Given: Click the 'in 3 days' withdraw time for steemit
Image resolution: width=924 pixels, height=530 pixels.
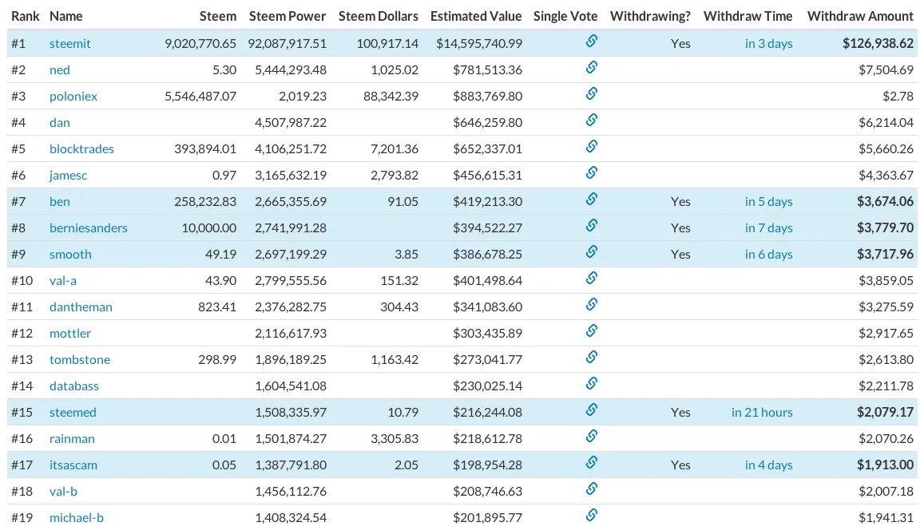Looking at the screenshot, I should (768, 43).
